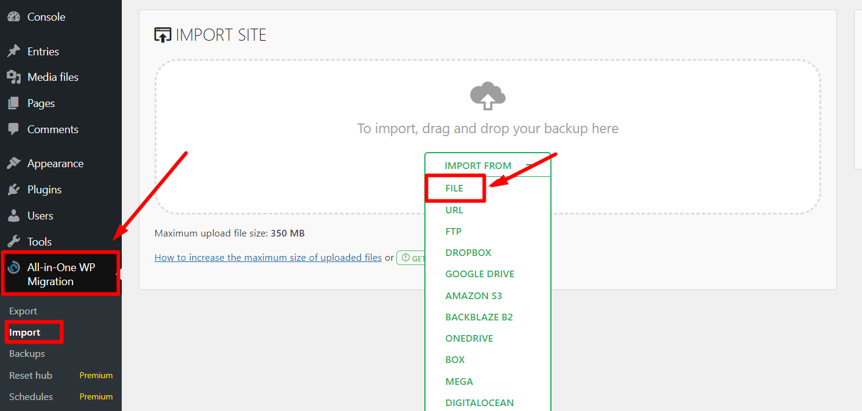862x411 pixels.
Task: Click the Pages stacked-pages icon
Action: (x=13, y=103)
